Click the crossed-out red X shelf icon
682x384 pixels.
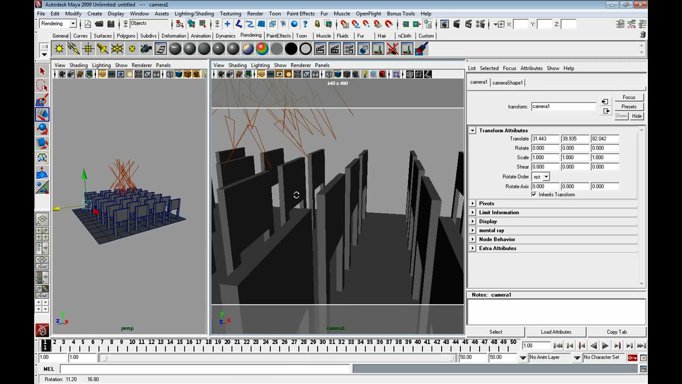pyautogui.click(x=393, y=49)
